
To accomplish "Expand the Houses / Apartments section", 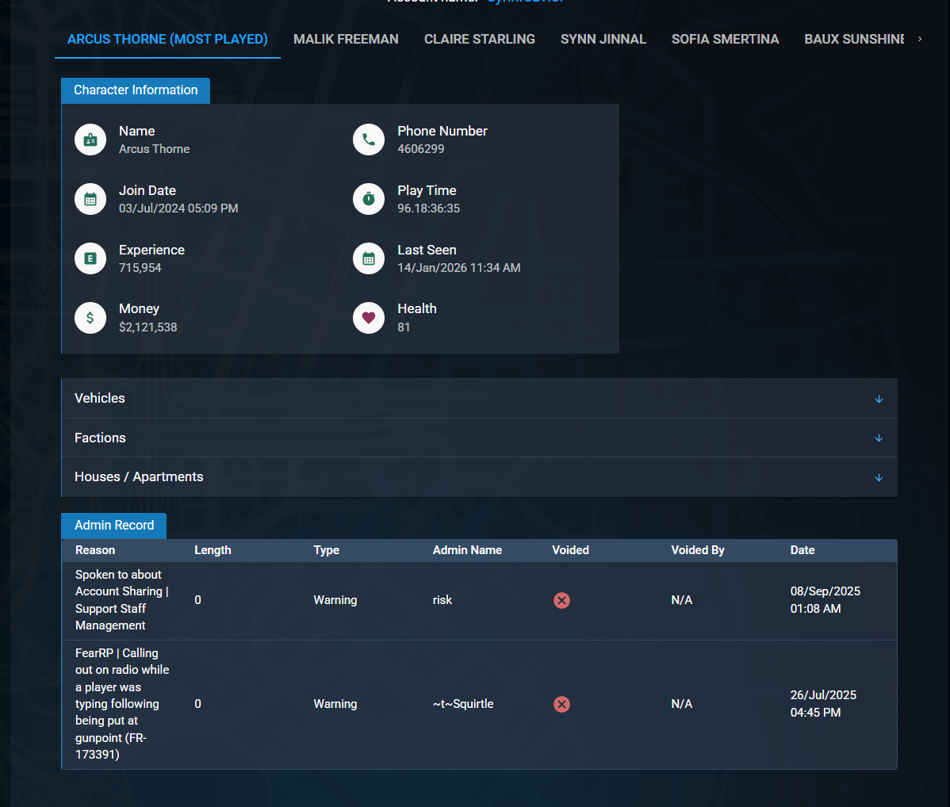I will pos(479,477).
